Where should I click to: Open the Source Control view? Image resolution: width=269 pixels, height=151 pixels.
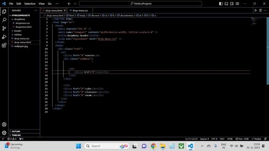(x=4, y=29)
